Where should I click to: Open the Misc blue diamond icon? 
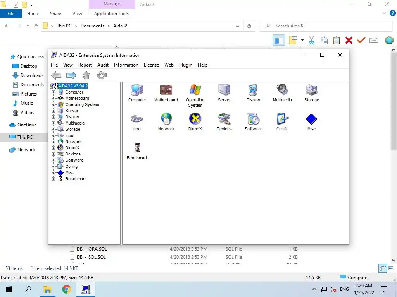(311, 122)
